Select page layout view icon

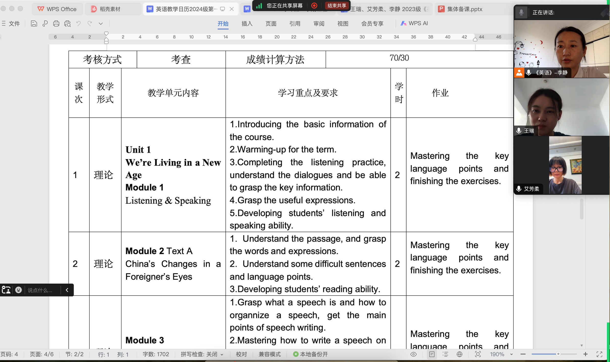pyautogui.click(x=432, y=354)
